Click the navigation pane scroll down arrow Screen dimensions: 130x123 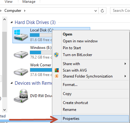(4, 110)
